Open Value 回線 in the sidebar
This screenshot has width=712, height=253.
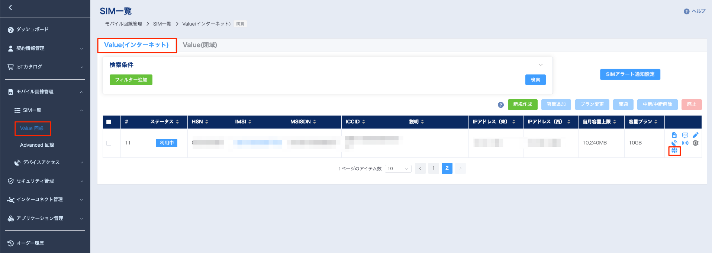(x=32, y=128)
